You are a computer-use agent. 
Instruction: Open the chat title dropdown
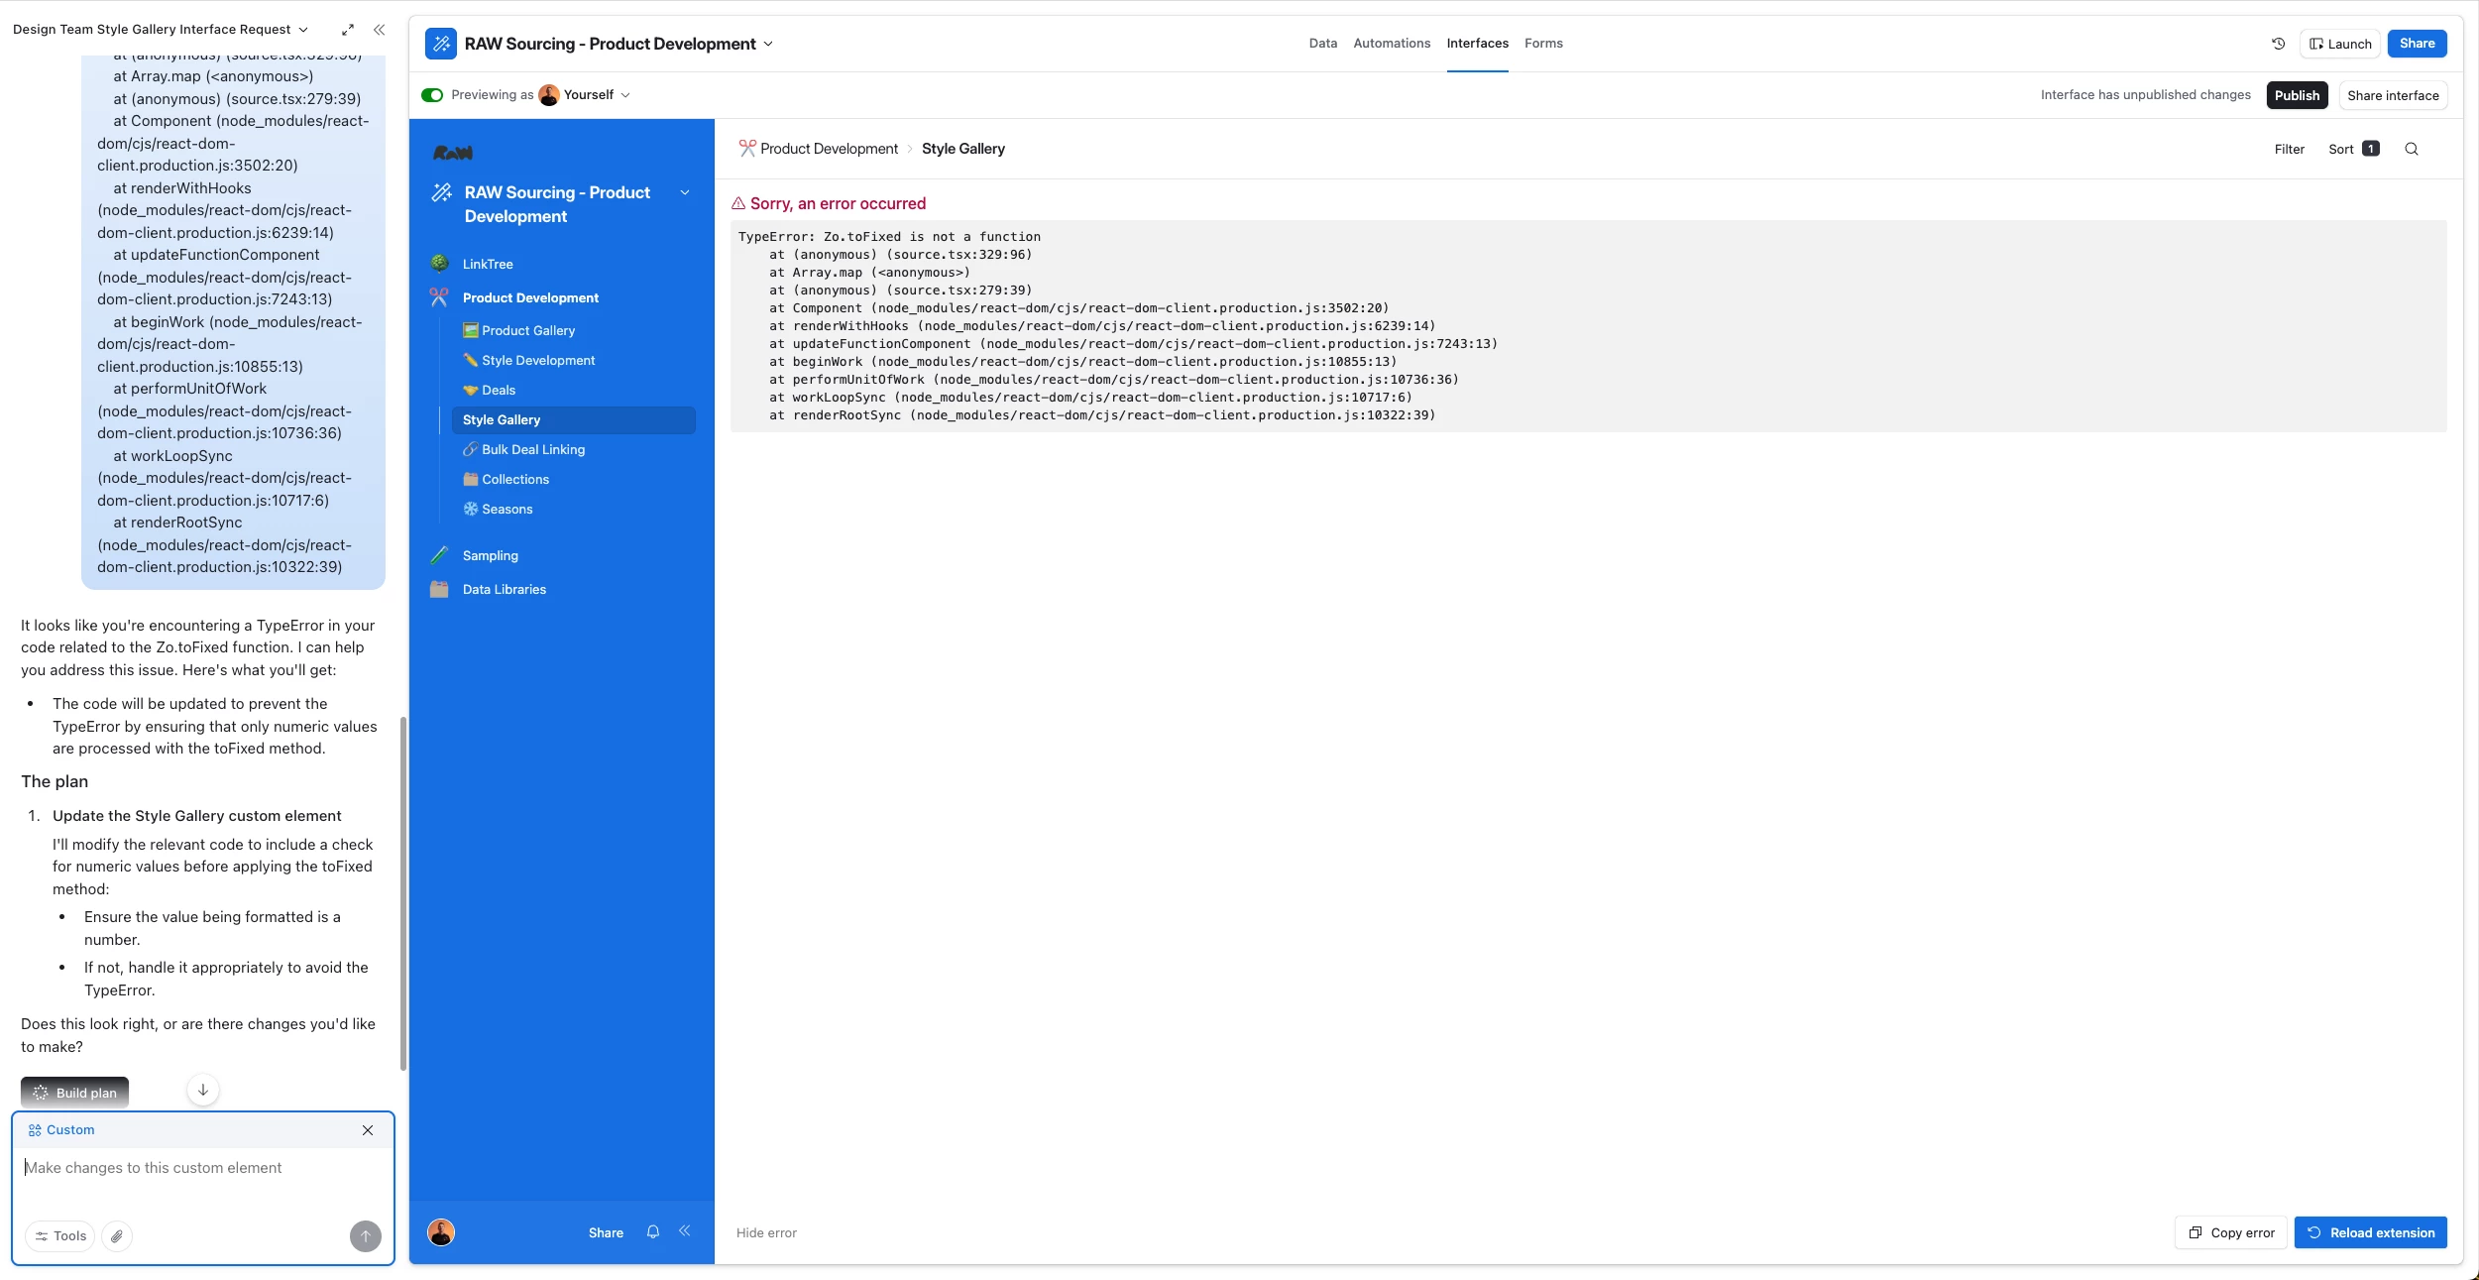click(303, 30)
